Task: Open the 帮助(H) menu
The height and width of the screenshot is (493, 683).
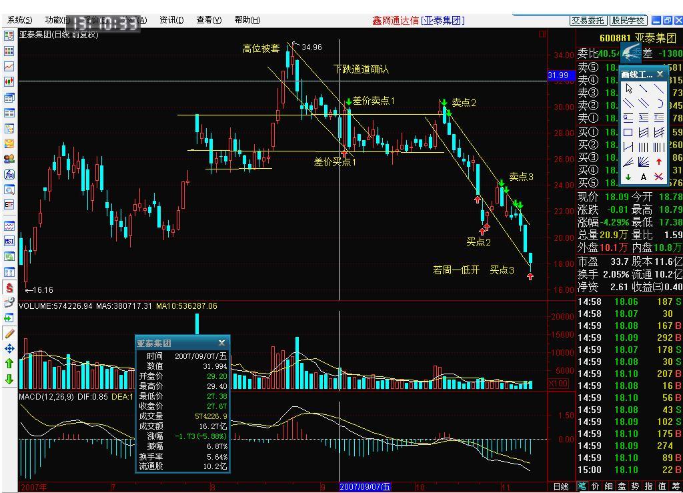Action: (x=247, y=19)
